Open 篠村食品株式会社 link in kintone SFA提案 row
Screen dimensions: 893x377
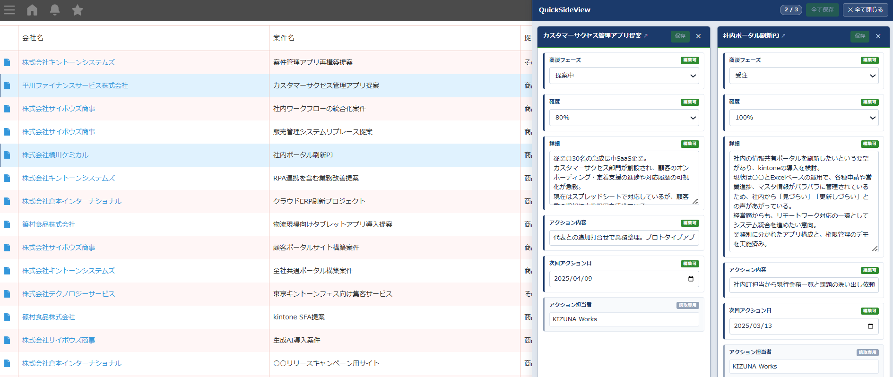pos(49,317)
